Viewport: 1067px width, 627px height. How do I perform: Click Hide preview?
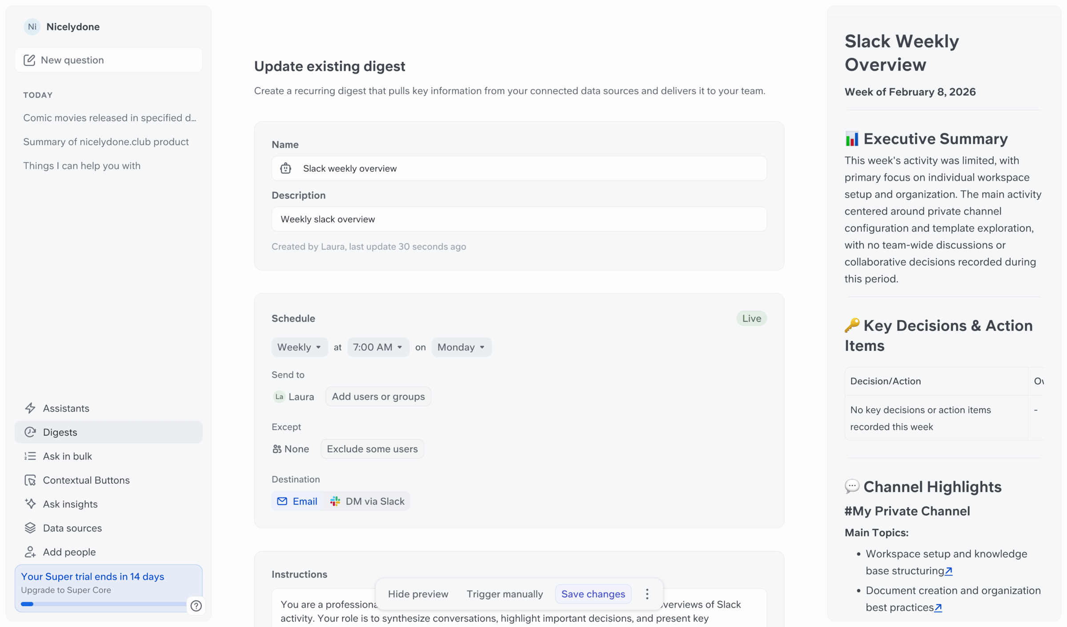point(418,594)
